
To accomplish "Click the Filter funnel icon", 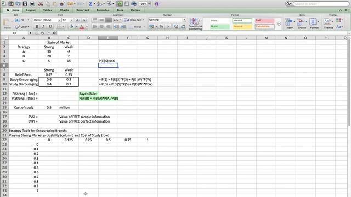I will tap(109, 4).
